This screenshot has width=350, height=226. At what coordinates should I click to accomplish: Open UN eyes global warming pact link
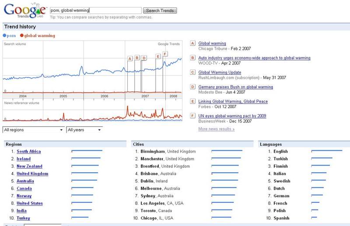[x=232, y=116]
